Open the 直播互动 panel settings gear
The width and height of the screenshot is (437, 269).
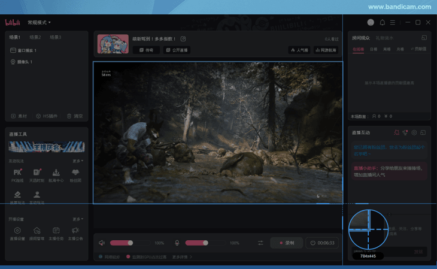(414, 132)
